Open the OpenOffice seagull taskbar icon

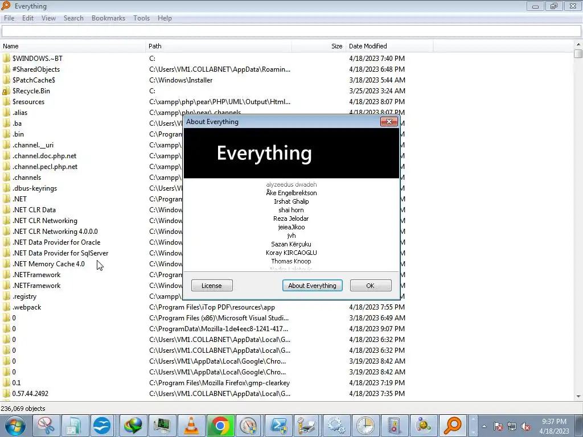102,426
